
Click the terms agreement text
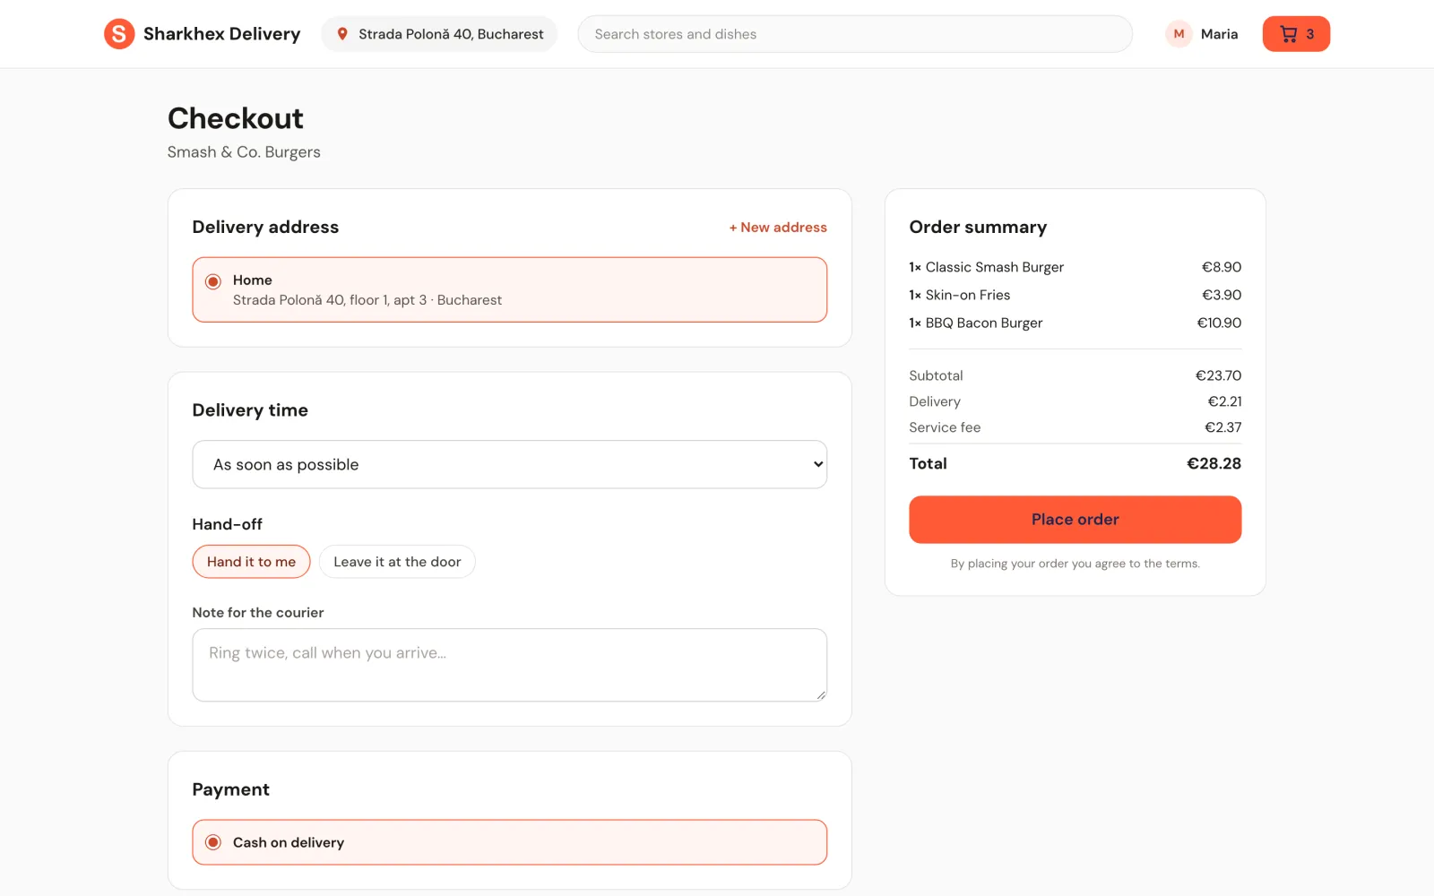click(1075, 564)
